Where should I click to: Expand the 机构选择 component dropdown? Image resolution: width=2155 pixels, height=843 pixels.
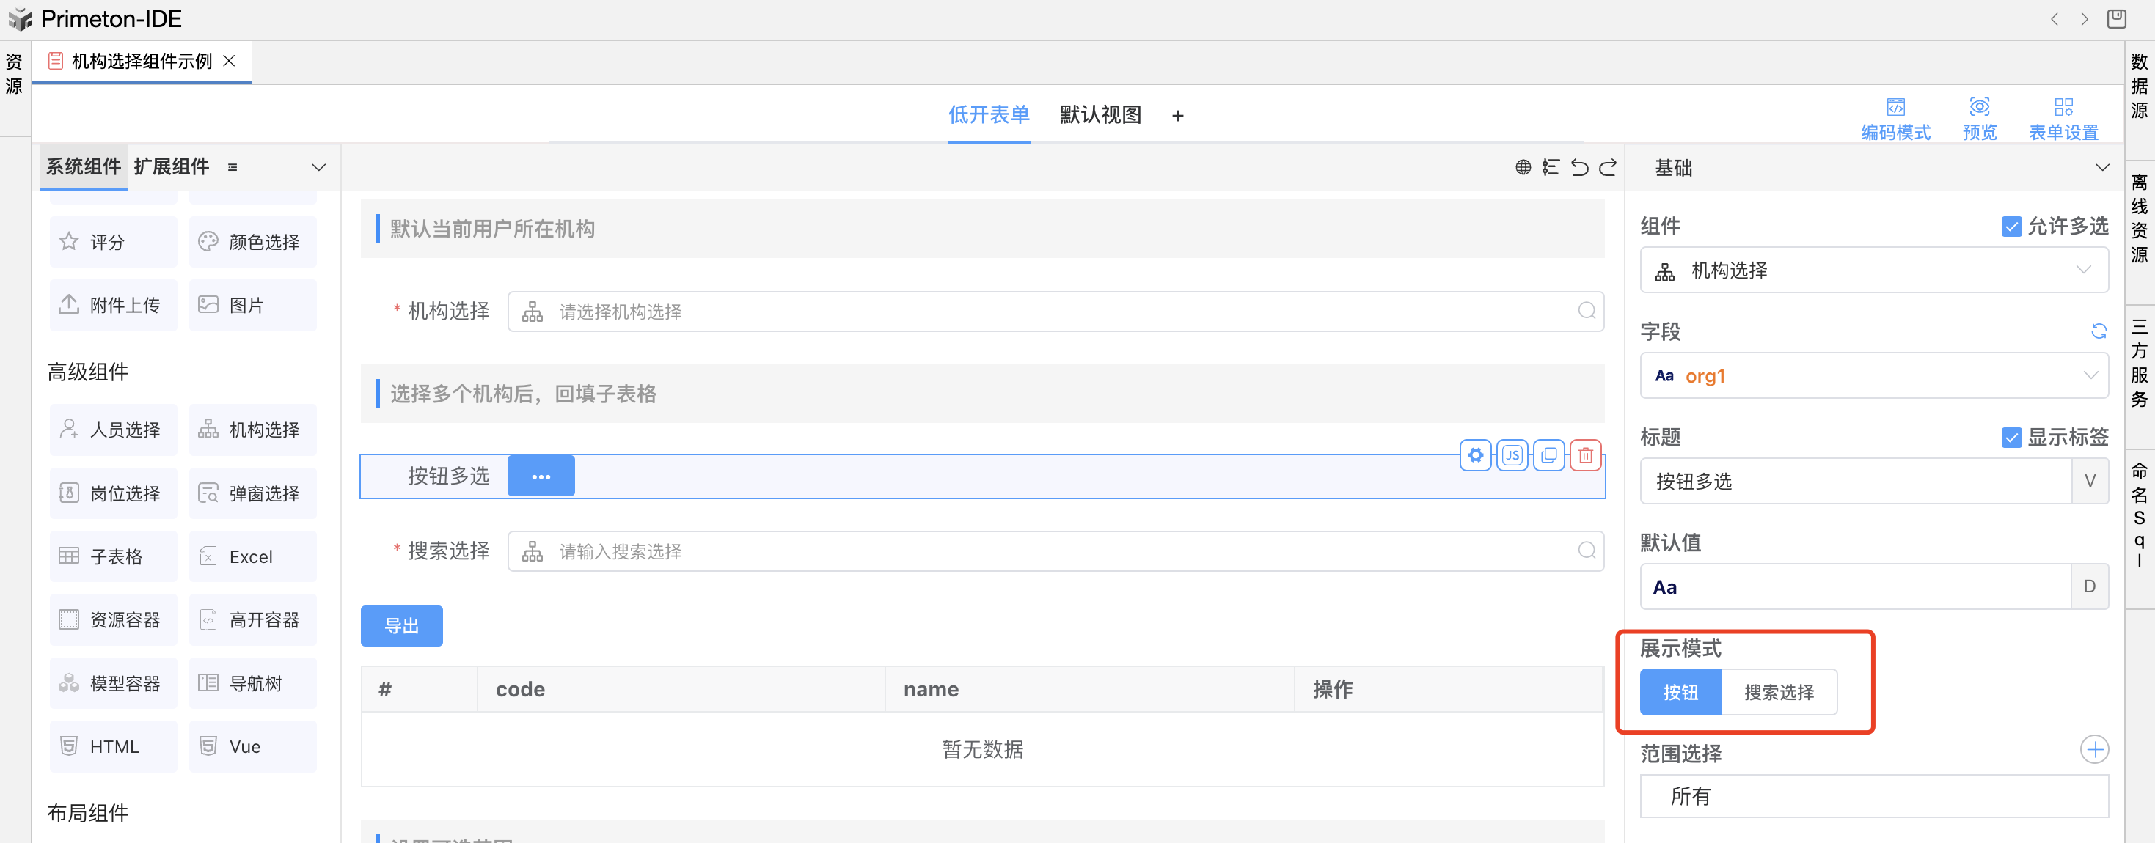coord(2083,270)
